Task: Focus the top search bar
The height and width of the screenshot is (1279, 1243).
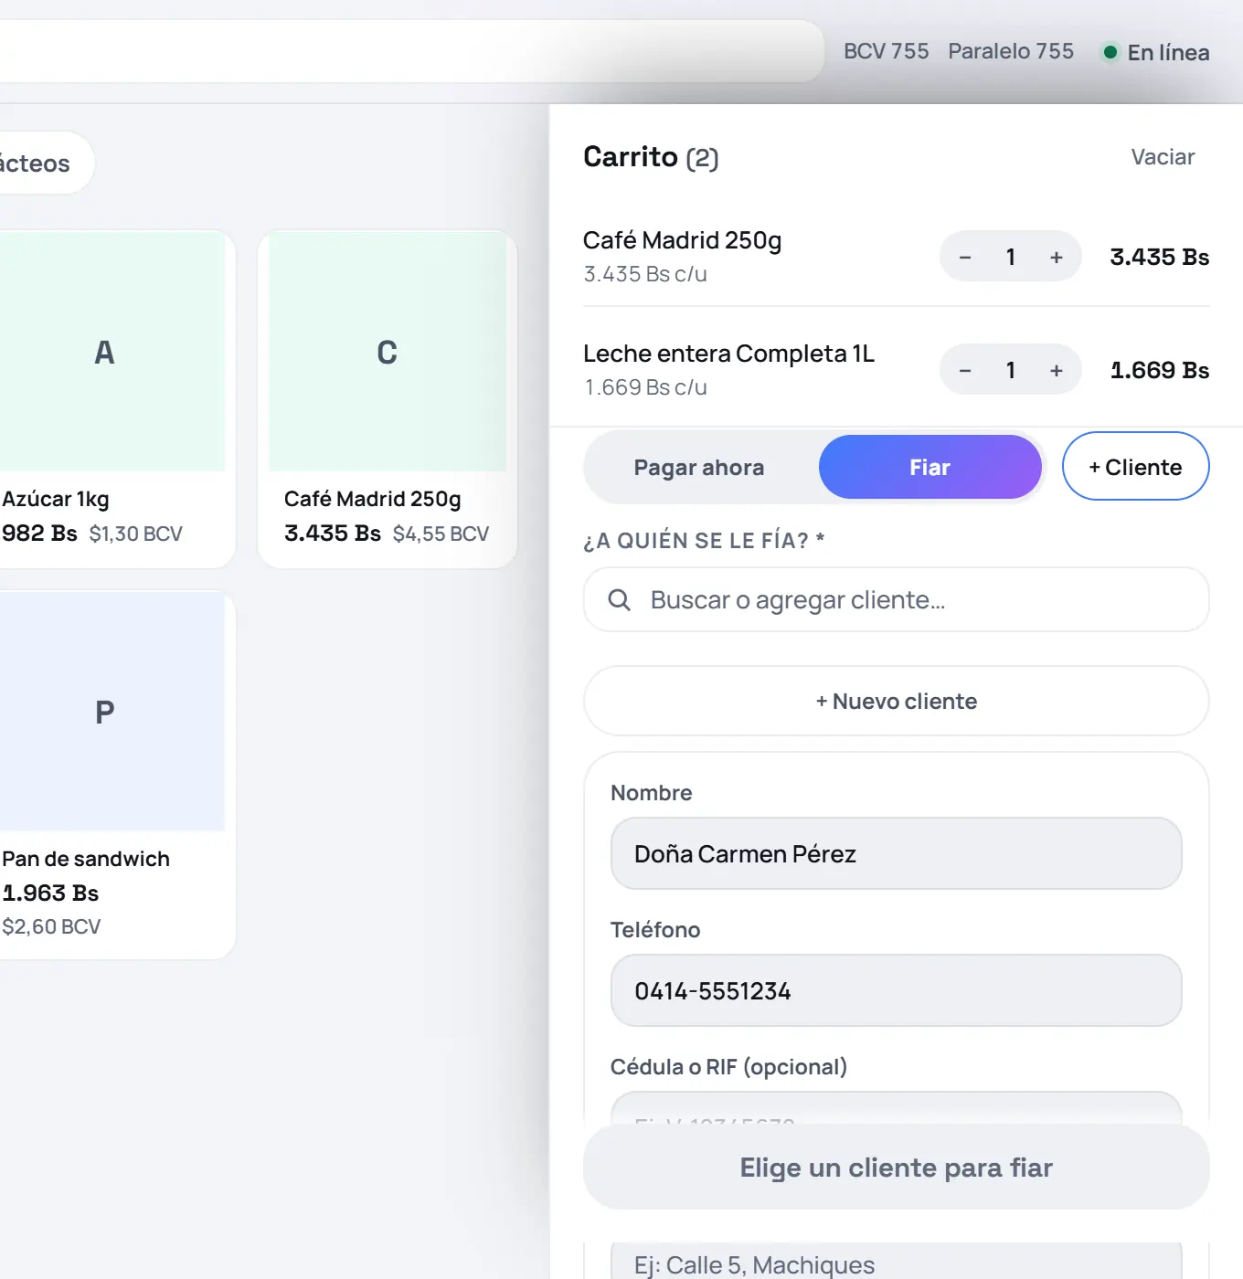Action: [x=411, y=51]
